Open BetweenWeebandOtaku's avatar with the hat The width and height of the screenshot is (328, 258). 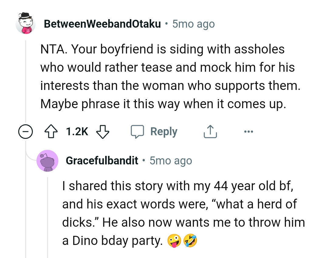(x=26, y=23)
